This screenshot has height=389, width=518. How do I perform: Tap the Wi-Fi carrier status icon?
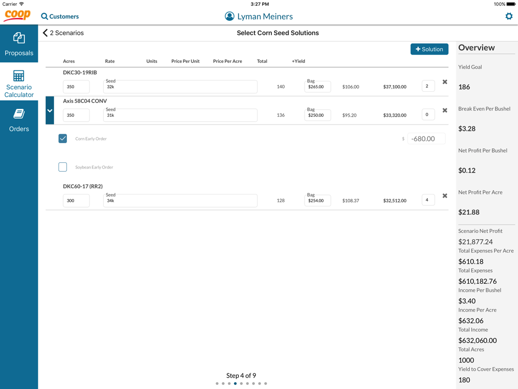point(21,4)
